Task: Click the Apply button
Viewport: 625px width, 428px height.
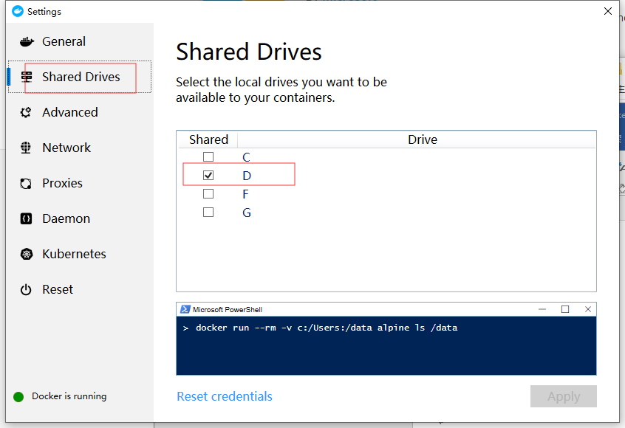Action: 563,396
